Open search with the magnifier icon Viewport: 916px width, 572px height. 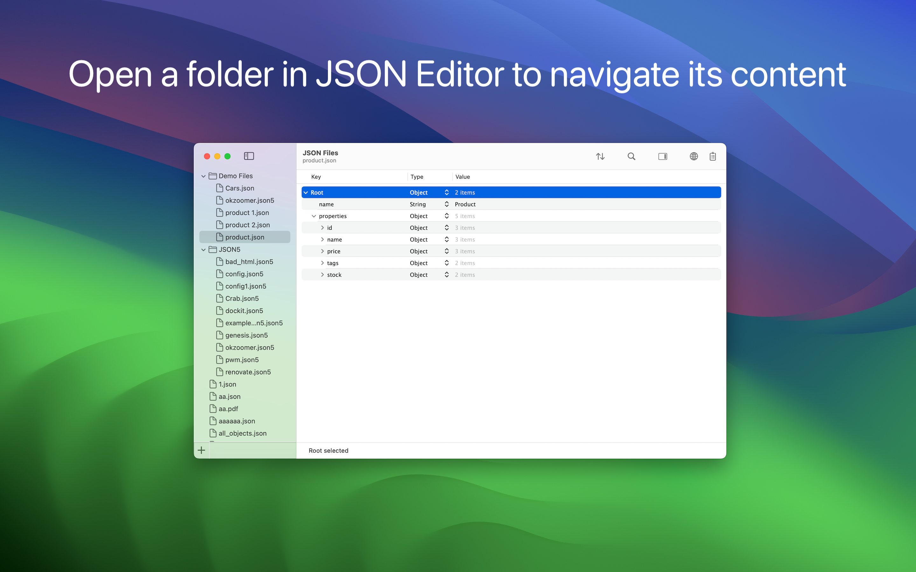point(631,156)
